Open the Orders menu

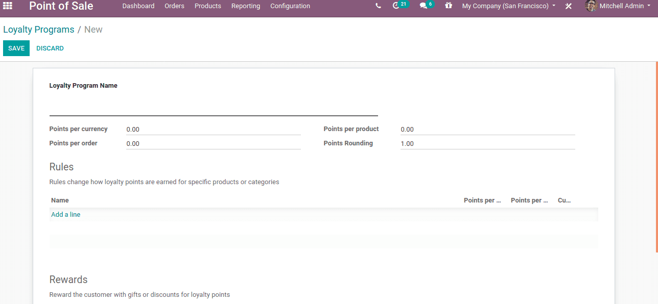(174, 6)
